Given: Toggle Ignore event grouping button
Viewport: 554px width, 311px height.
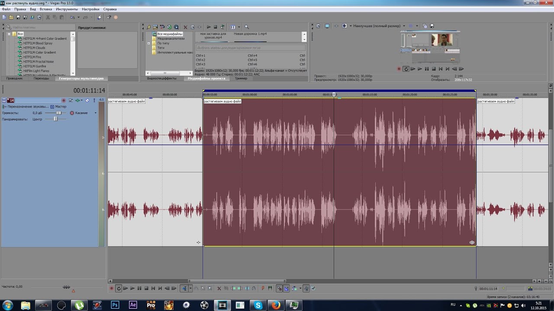Looking at the screenshot, I should pyautogui.click(x=313, y=289).
